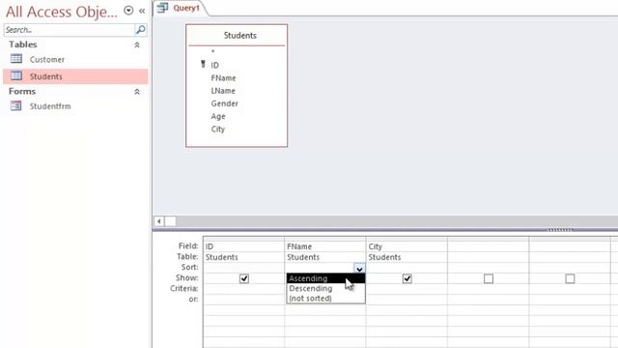Click the Criteria cell under City column
Screen dimensions: 618x348
click(x=407, y=289)
